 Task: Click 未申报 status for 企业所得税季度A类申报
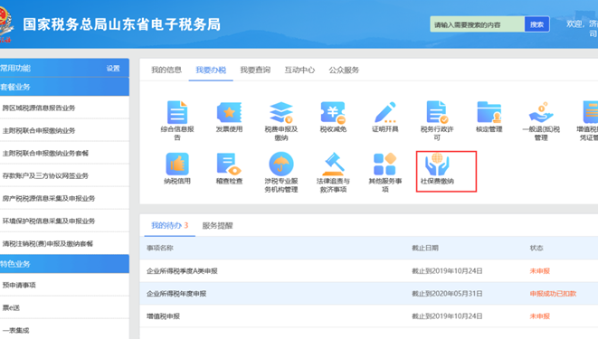pyautogui.click(x=540, y=271)
